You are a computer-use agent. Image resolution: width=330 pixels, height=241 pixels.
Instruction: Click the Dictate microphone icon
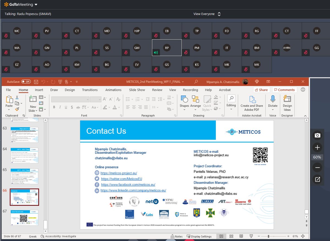click(273, 99)
